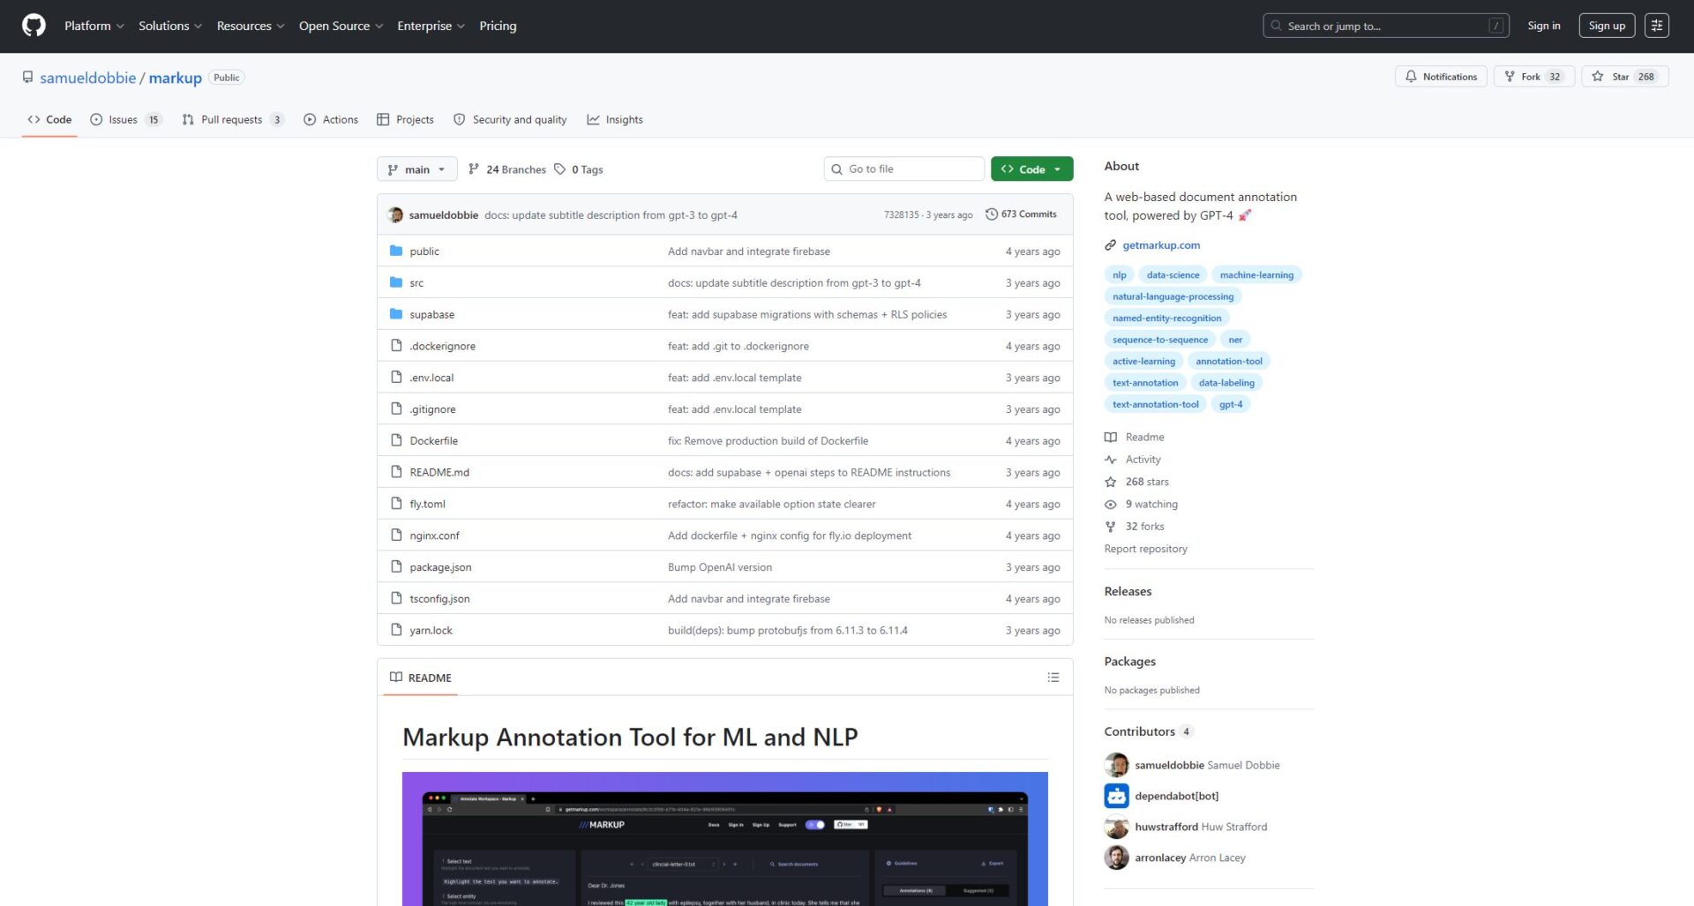Open the nginx.conf file
1694x906 pixels.
[434, 535]
